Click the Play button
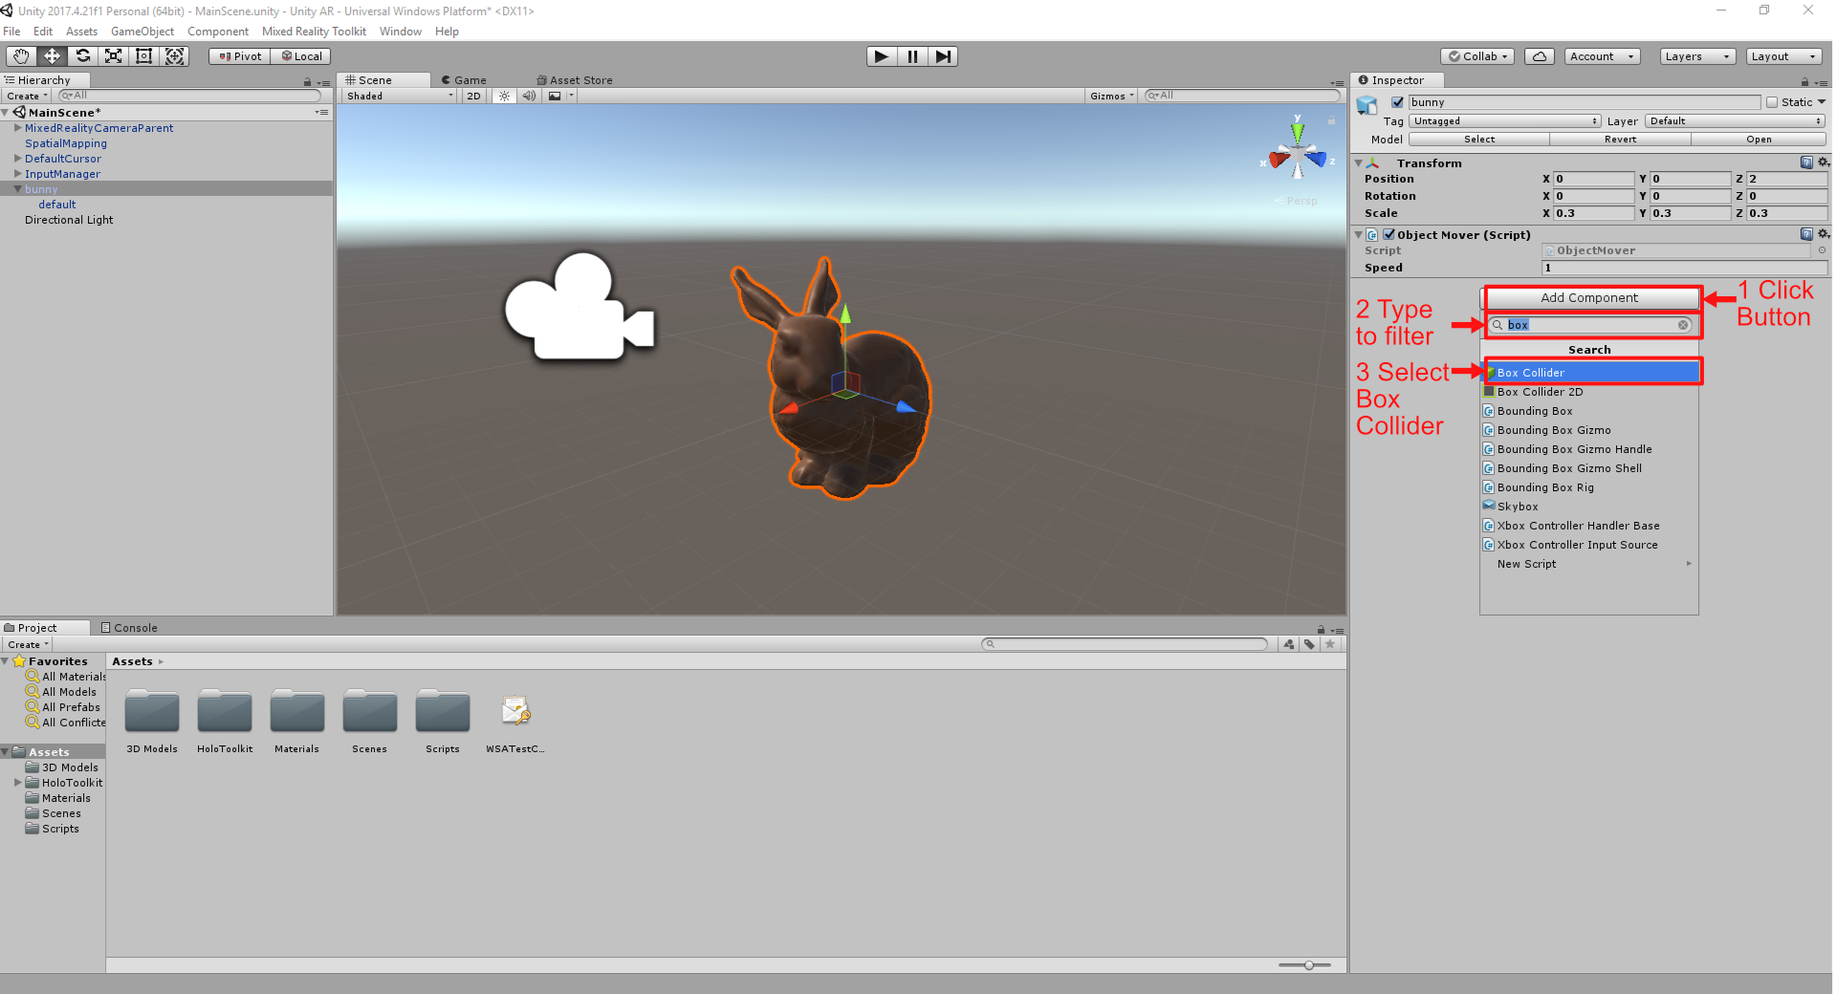Image resolution: width=1836 pixels, height=994 pixels. click(x=881, y=56)
